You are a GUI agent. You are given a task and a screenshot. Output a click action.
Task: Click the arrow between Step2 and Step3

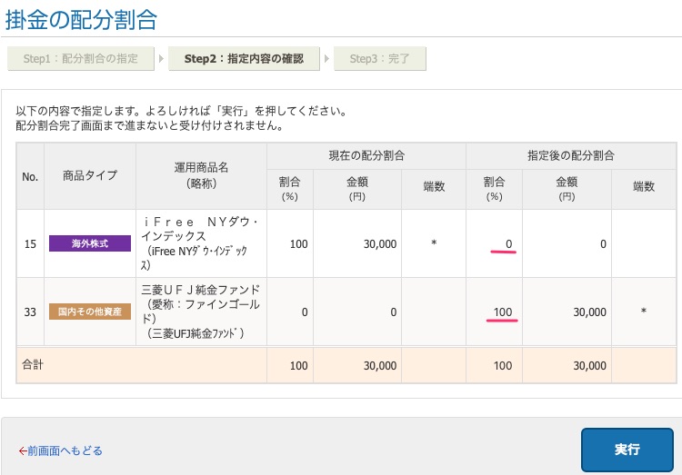(x=326, y=59)
